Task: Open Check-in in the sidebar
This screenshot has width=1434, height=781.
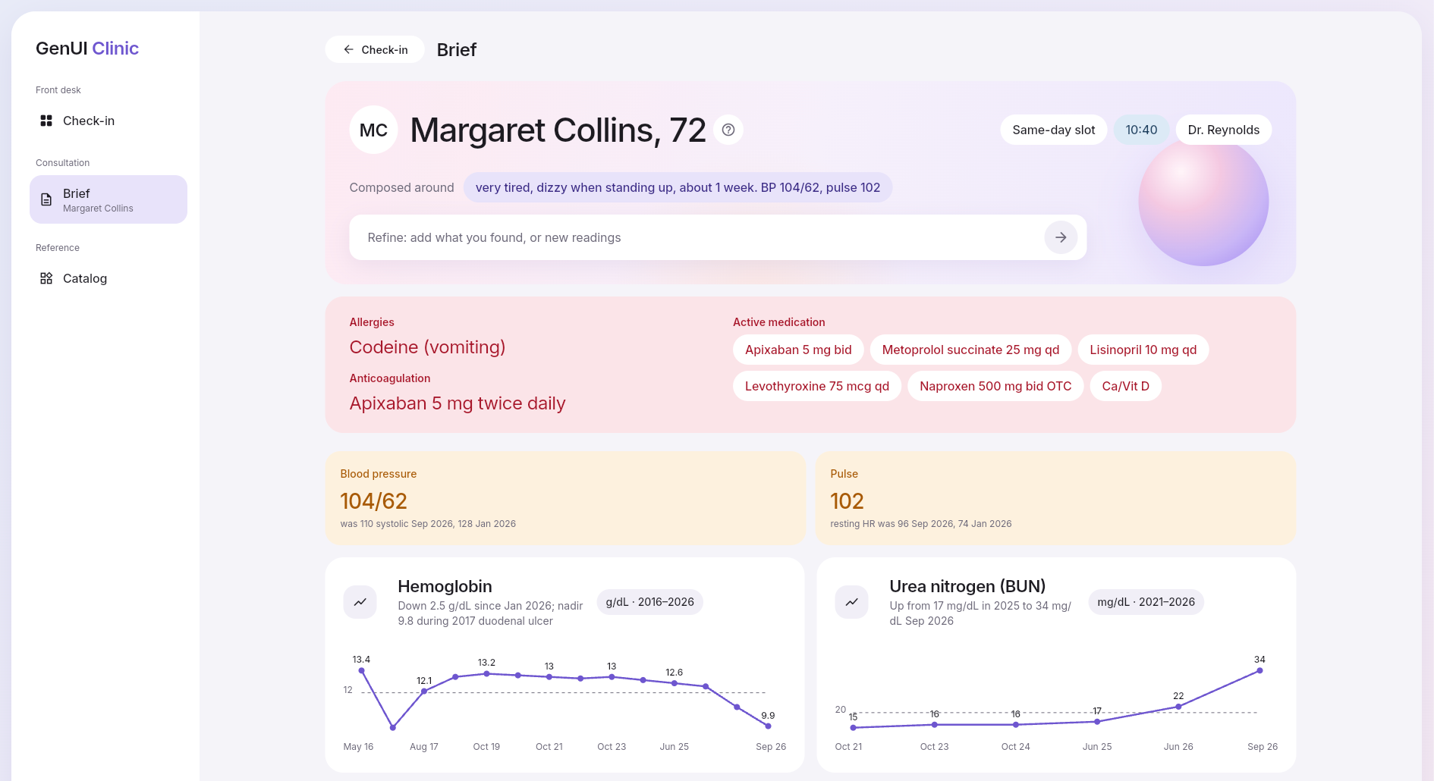Action: coord(108,121)
